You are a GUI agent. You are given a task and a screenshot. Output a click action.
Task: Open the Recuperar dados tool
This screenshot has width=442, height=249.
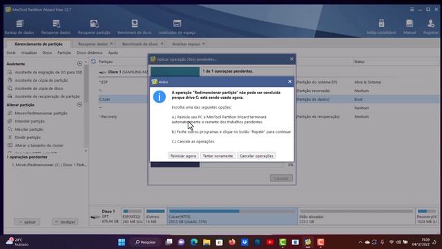coord(56,27)
